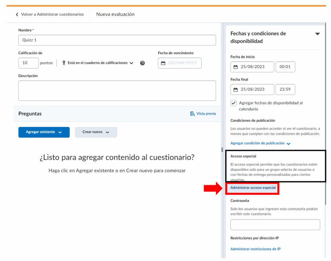Expand Agregar condición de publicación menu
The height and width of the screenshot is (261, 331).
pyautogui.click(x=260, y=143)
